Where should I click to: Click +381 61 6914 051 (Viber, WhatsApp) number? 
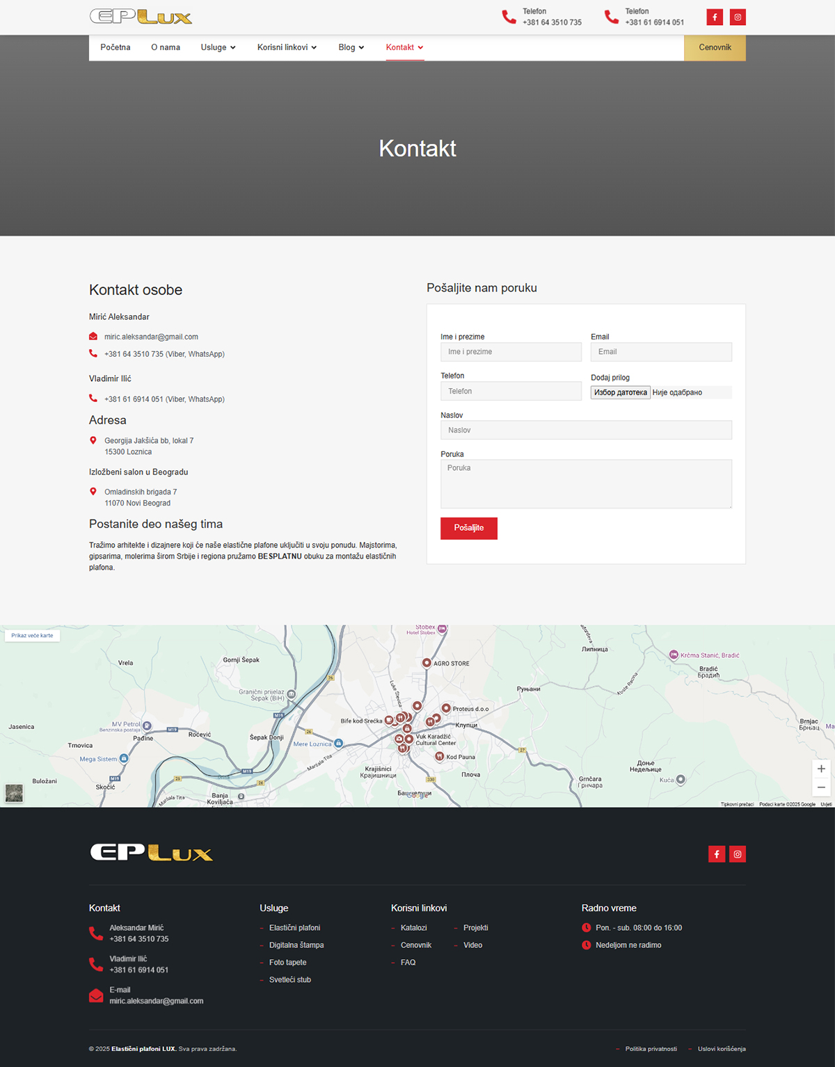pyautogui.click(x=164, y=399)
